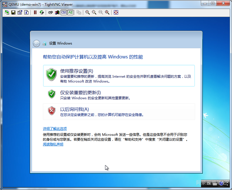
Task: Toggle full screen mode icon
Action: pos(116,12)
